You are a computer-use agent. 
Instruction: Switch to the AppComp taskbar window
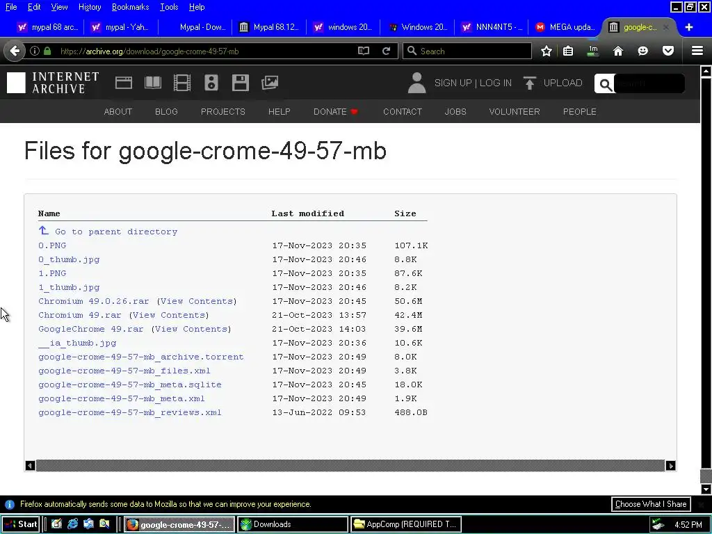click(x=405, y=524)
